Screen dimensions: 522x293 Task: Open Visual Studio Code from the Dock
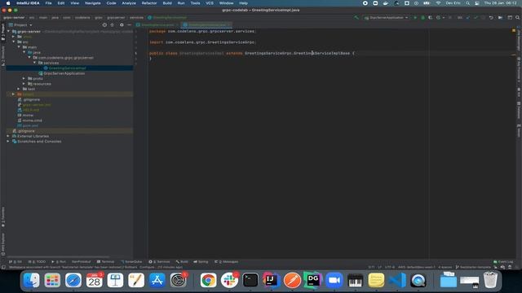coord(397,280)
